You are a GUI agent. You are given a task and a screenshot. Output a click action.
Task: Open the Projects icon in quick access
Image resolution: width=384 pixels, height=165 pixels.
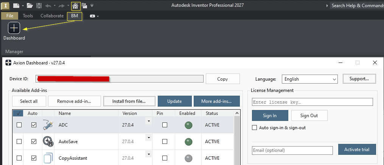[x=84, y=5]
